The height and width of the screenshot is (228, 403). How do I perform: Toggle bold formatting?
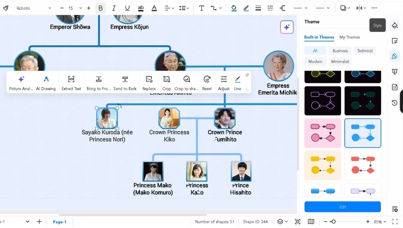coord(100,7)
